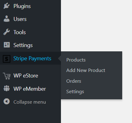Viewport: 132px width, 123px height.
Task: Open Products in Stripe Payments submenu
Action: pos(76,60)
